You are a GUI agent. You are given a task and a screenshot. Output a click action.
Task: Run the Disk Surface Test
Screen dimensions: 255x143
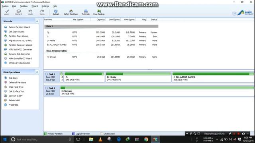pyautogui.click(x=16, y=91)
